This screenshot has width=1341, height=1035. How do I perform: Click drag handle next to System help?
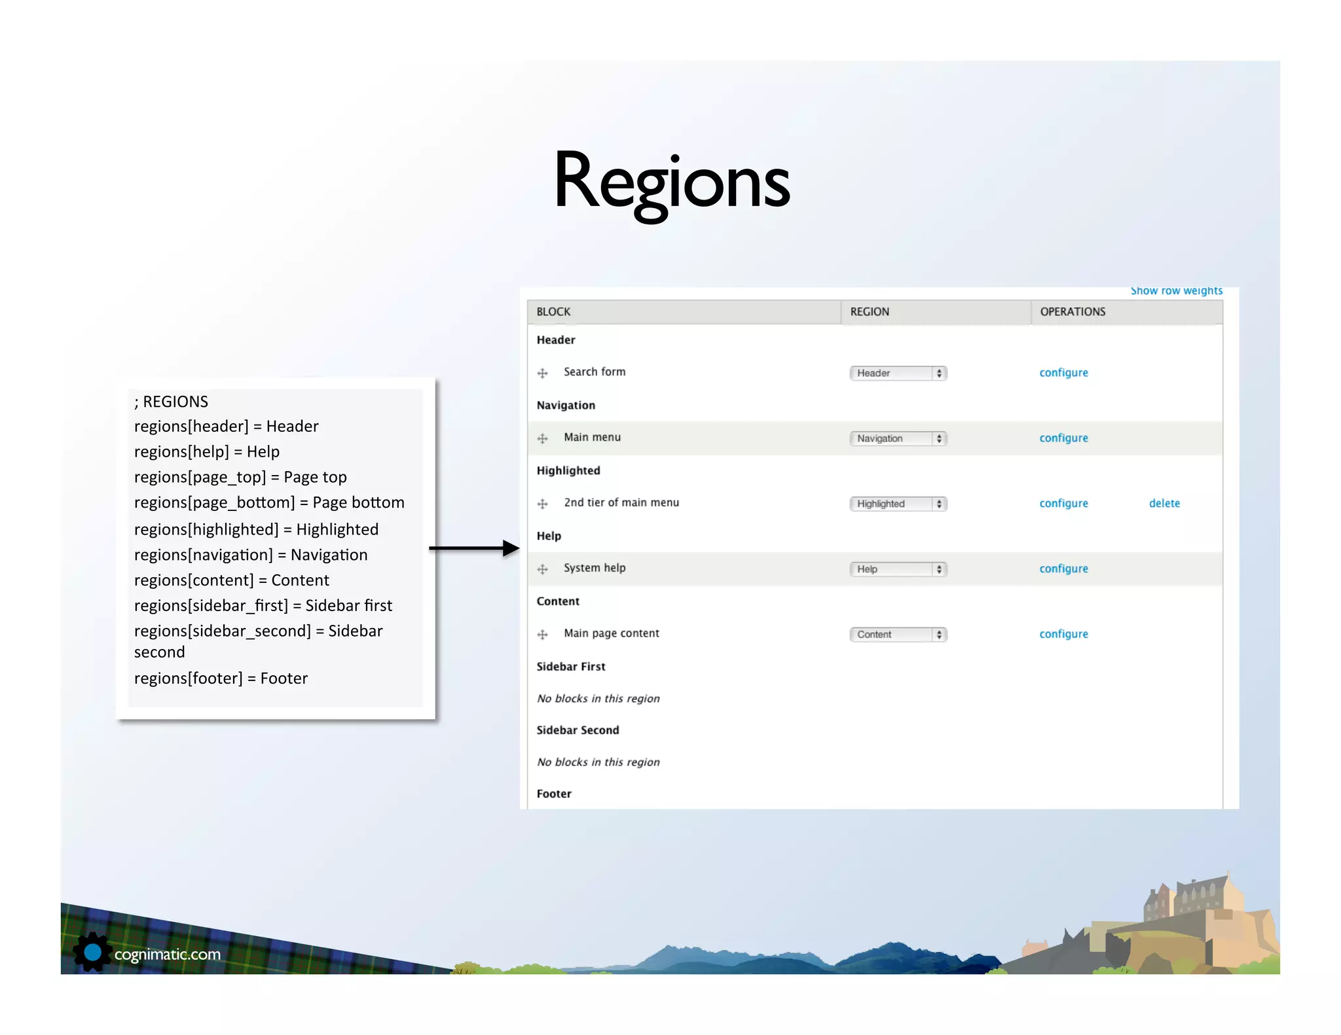[x=542, y=570]
